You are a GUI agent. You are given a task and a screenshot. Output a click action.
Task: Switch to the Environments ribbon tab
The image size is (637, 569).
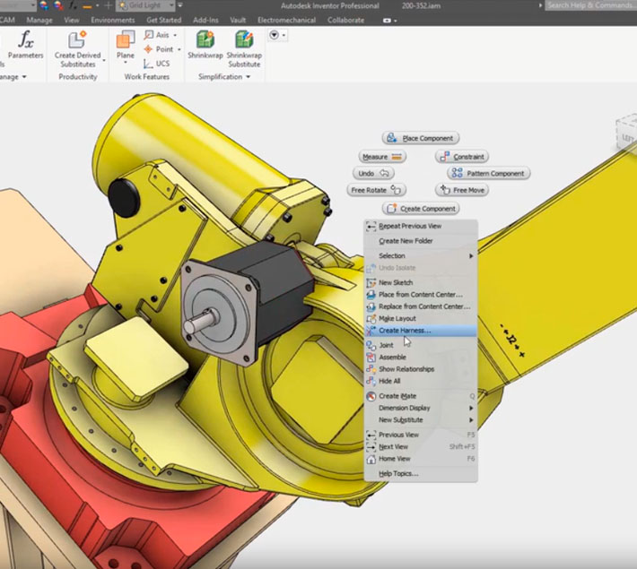pyautogui.click(x=112, y=19)
